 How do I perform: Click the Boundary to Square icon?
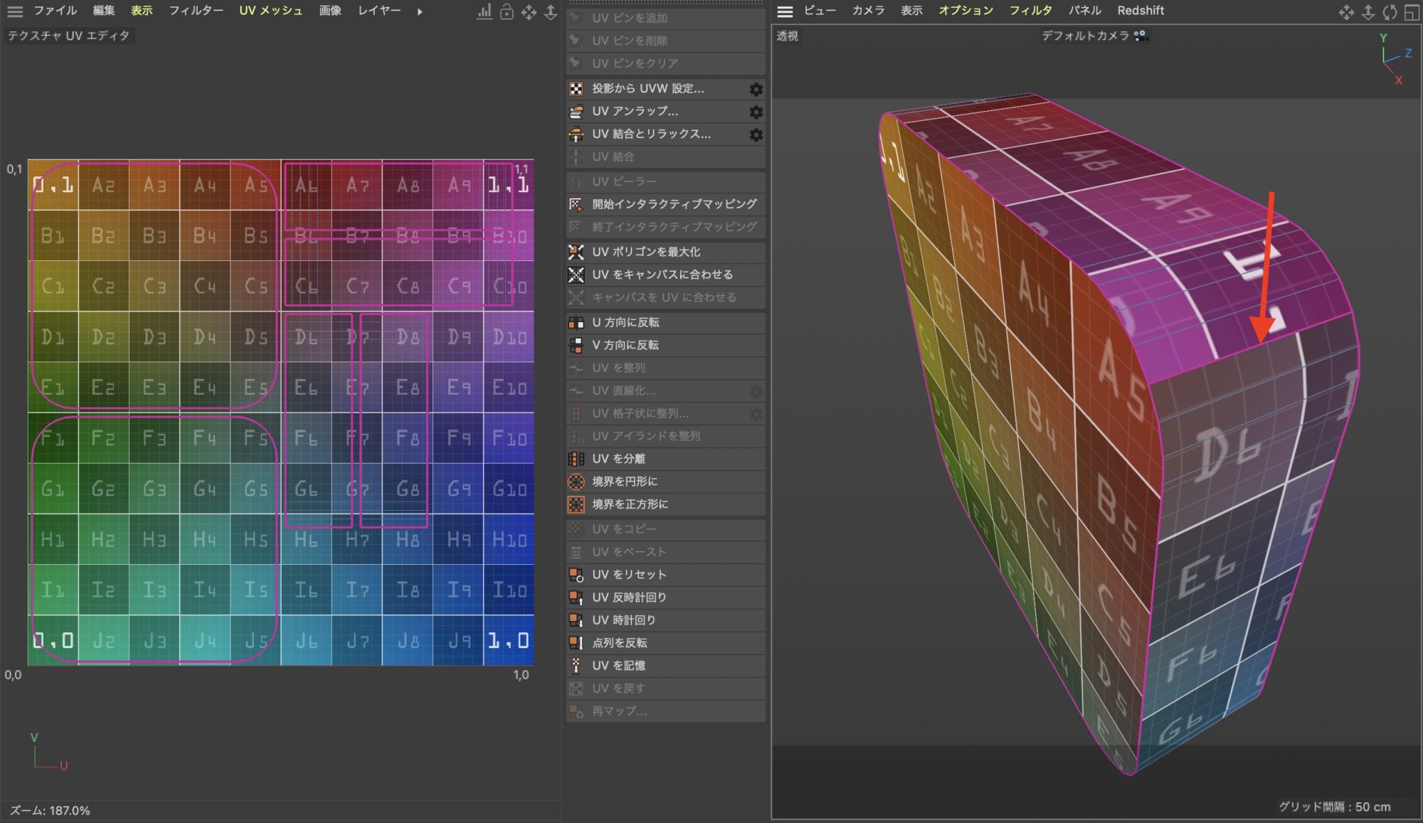click(576, 505)
